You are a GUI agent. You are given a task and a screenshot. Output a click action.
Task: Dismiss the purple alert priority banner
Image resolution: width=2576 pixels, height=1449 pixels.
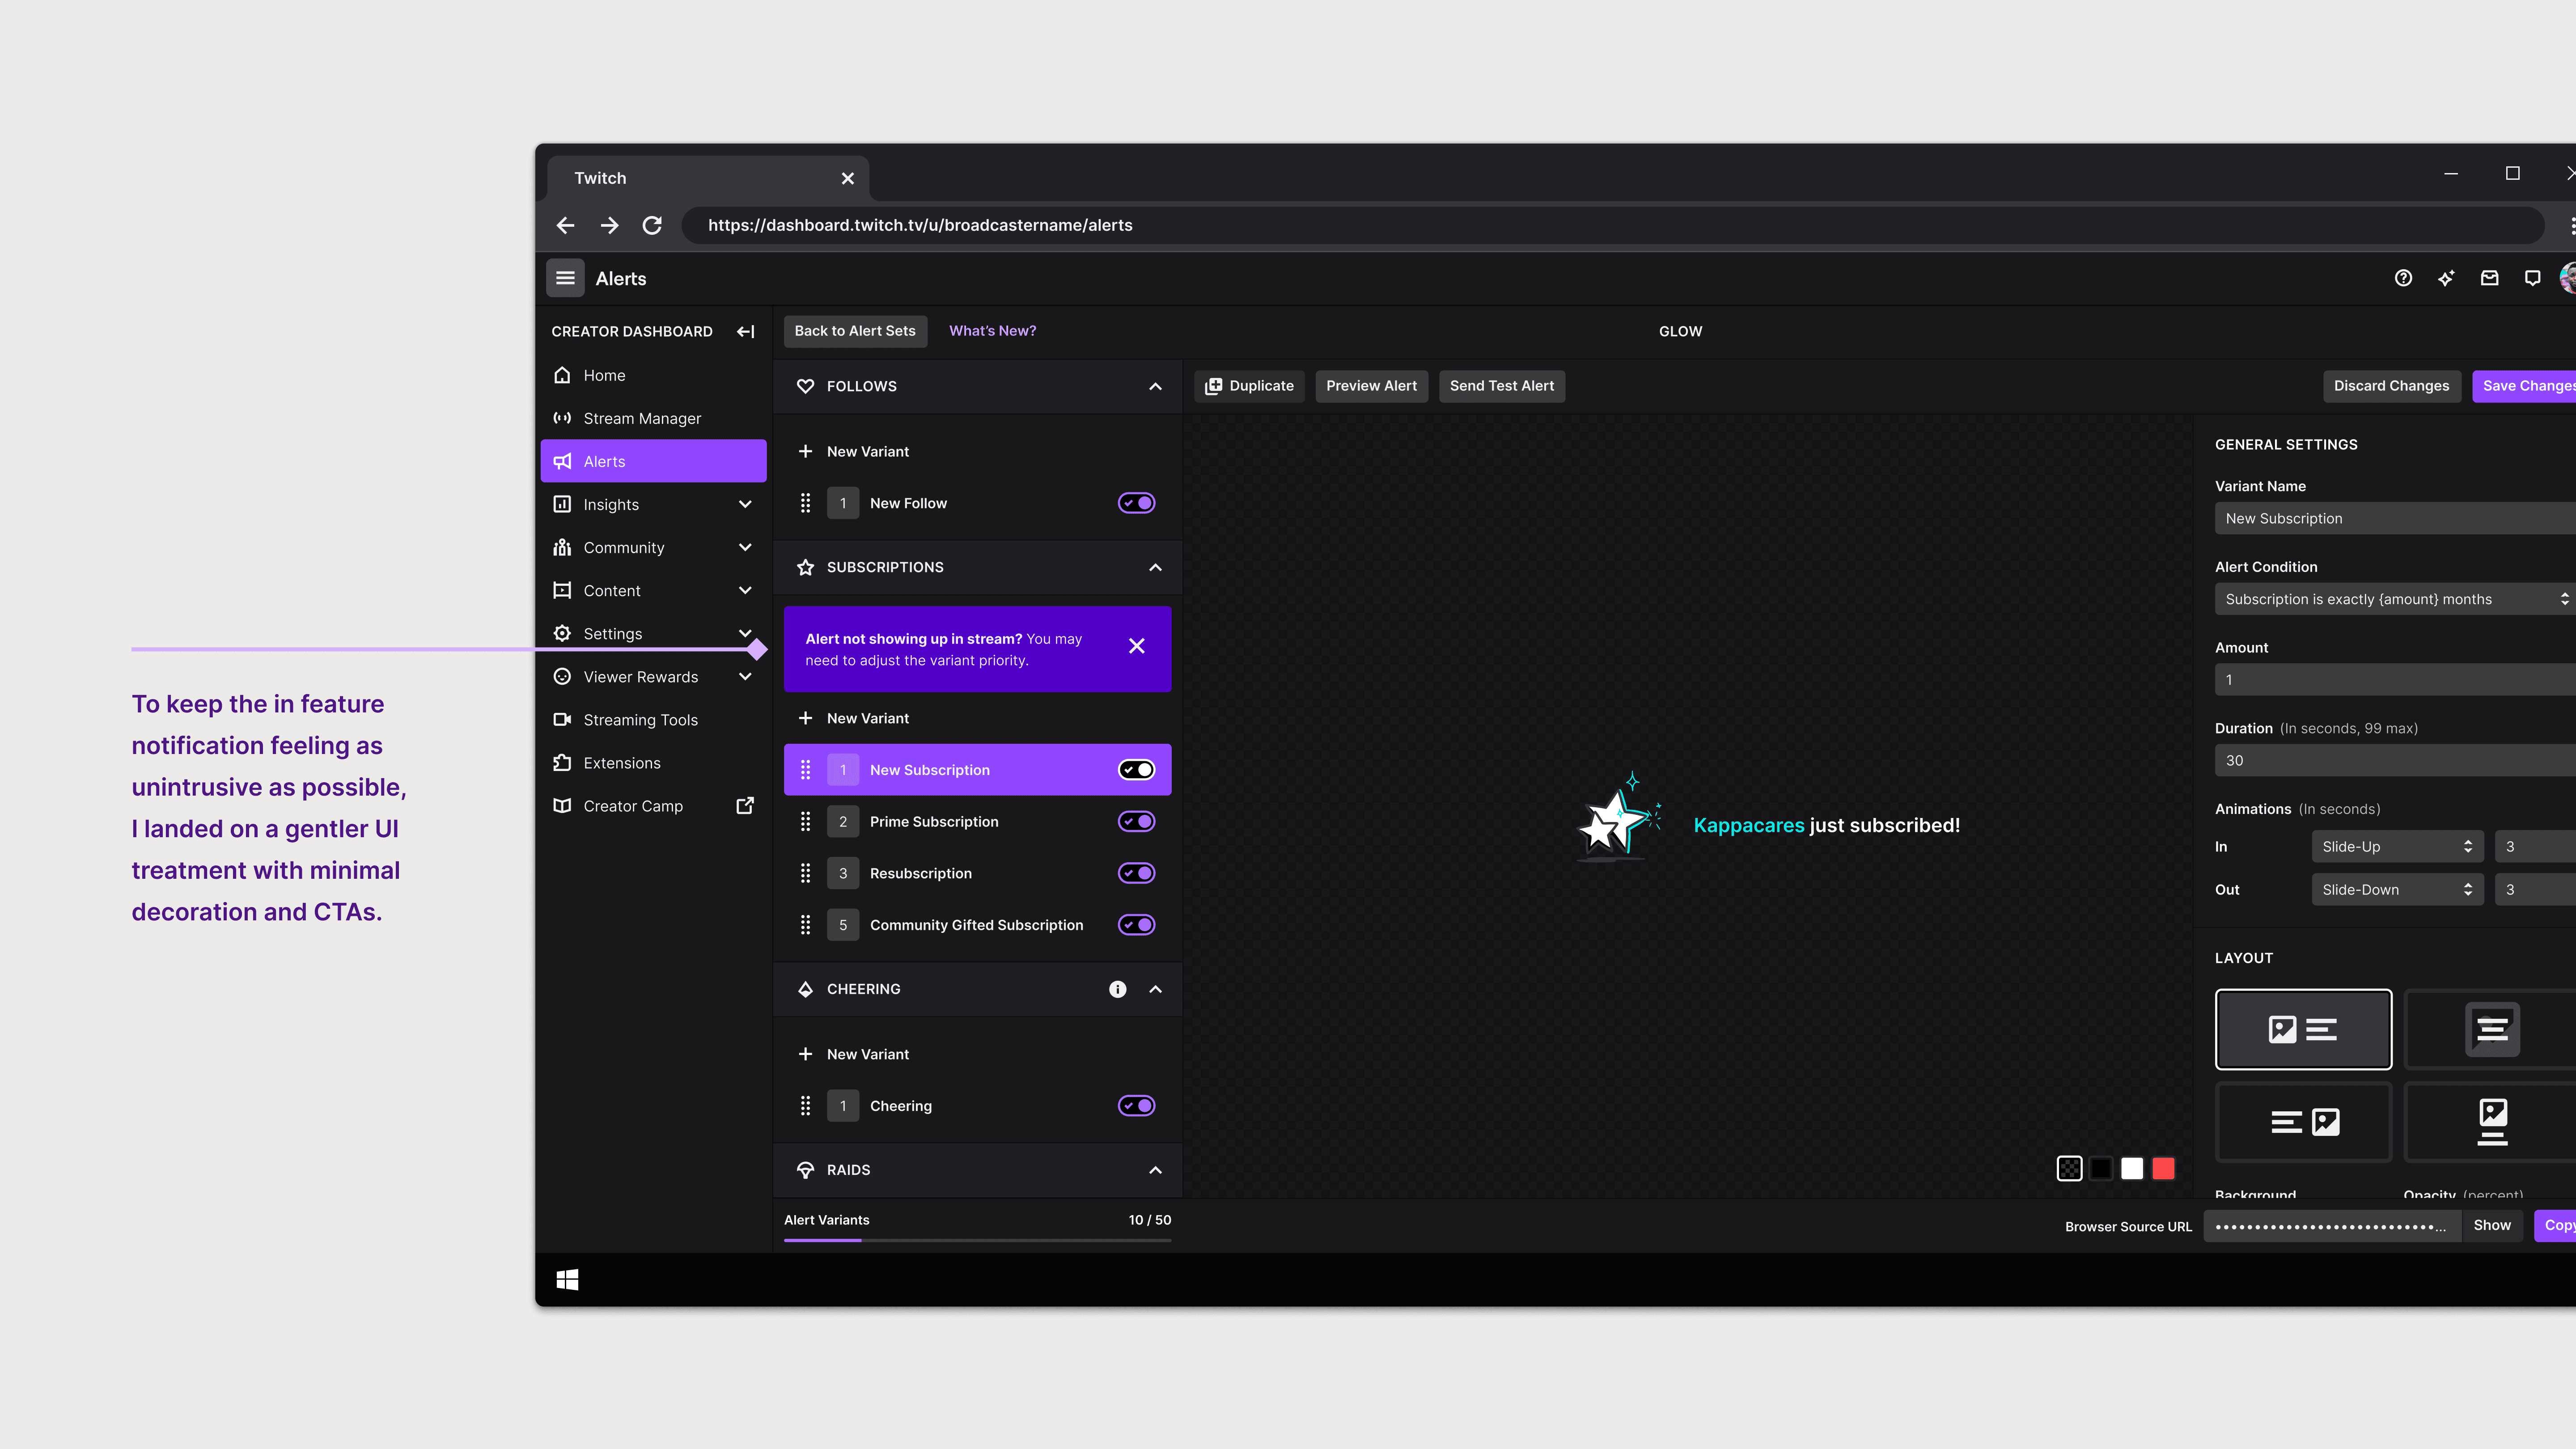(1136, 646)
